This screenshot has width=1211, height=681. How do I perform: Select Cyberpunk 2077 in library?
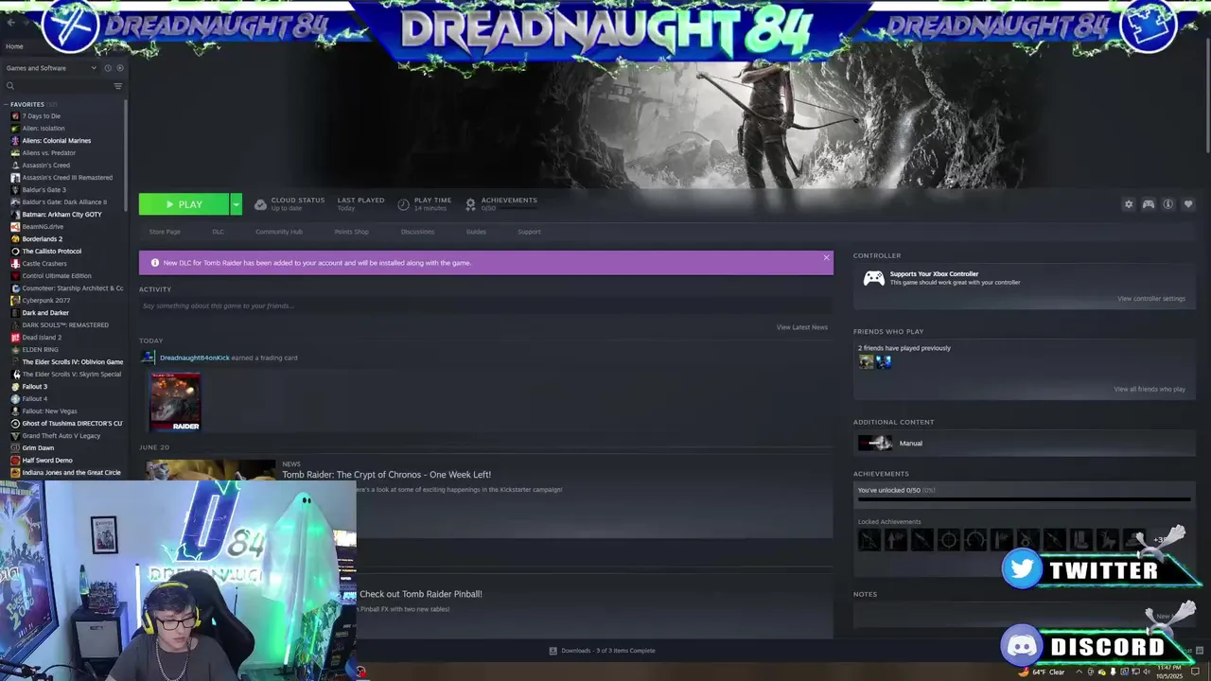pos(45,301)
